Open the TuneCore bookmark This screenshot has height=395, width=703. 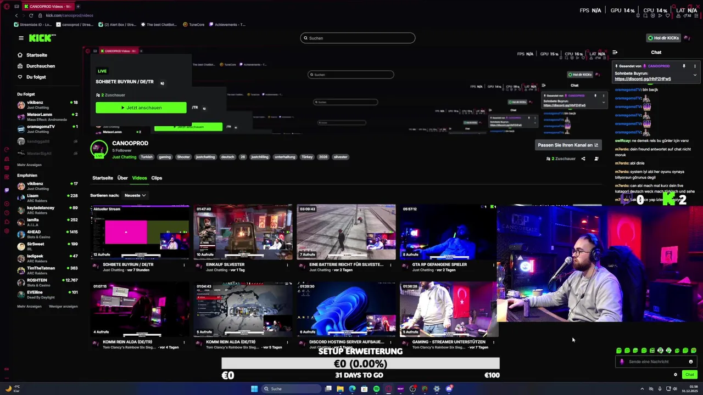(193, 25)
